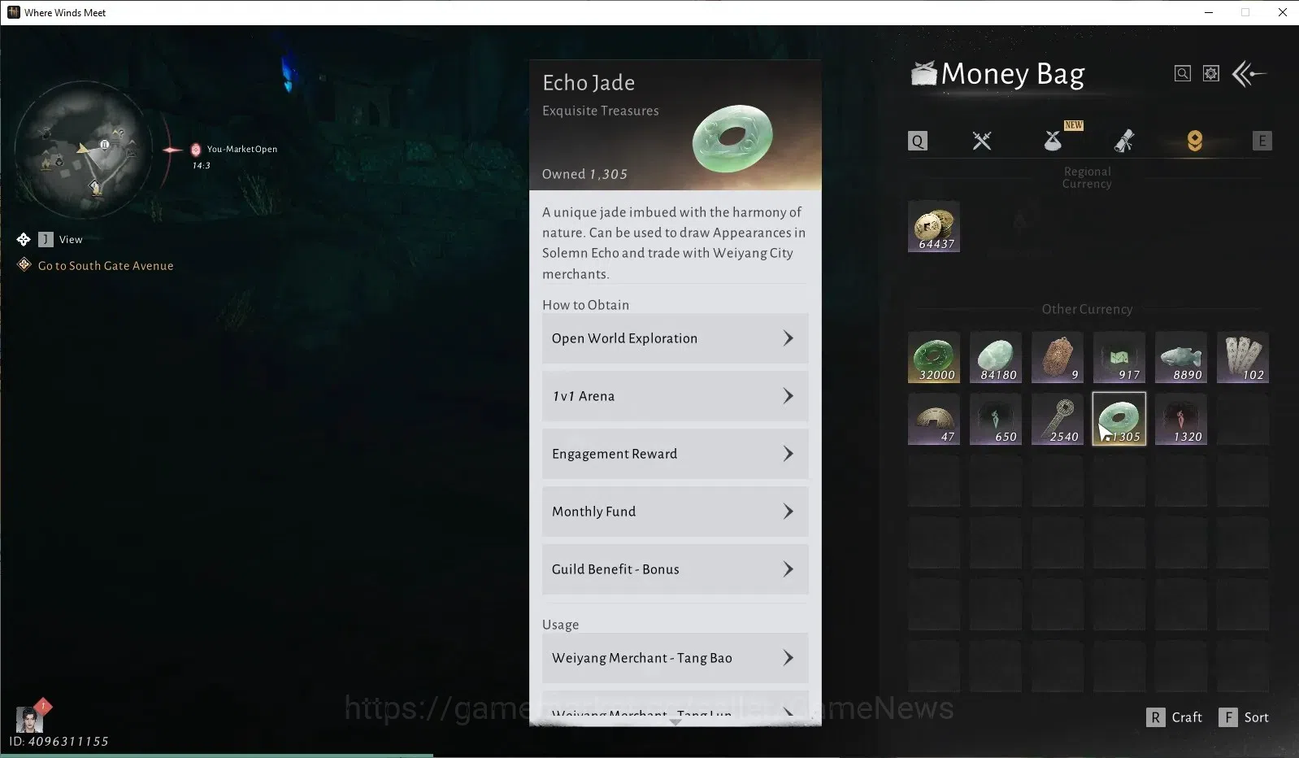Select the Echo Jade slot showing 1305
This screenshot has height=758, width=1299.
click(x=1119, y=419)
